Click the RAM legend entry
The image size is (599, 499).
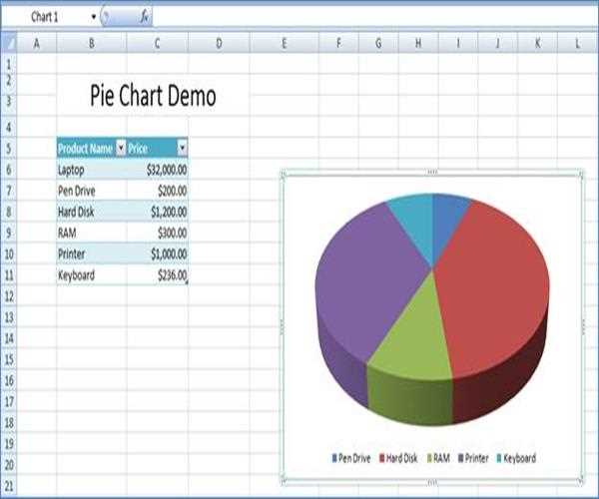(x=440, y=458)
